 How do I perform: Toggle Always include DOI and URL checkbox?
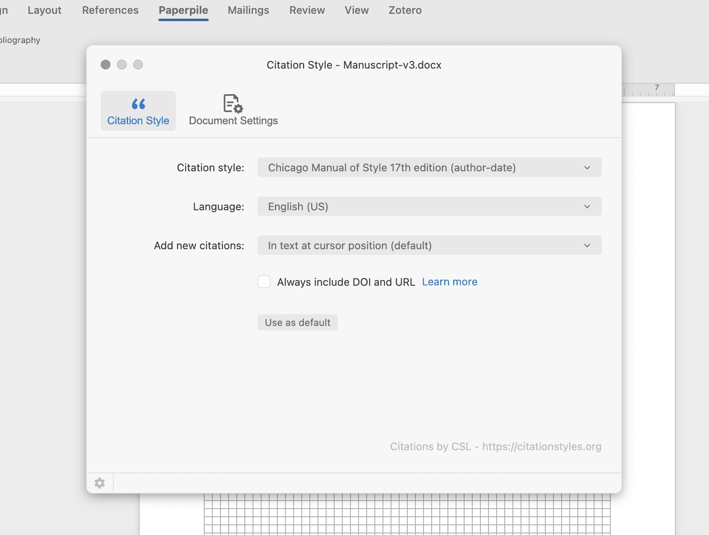click(264, 282)
